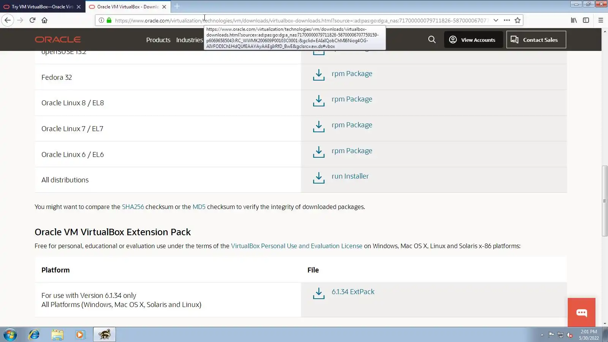This screenshot has height=342, width=608.
Task: Show hidden system tray icons
Action: (x=542, y=335)
